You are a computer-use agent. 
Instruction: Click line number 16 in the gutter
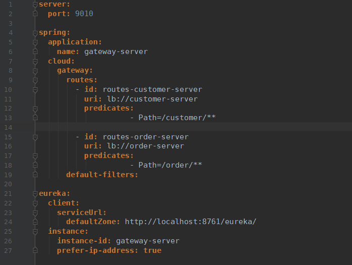tap(8, 146)
